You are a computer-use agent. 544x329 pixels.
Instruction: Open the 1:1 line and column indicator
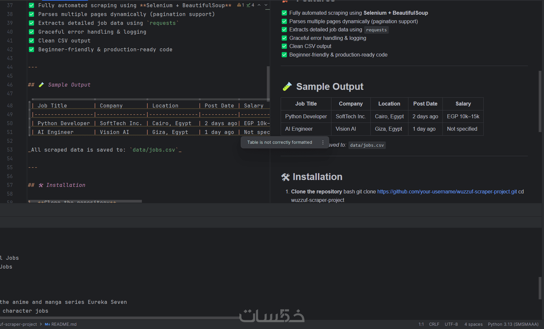tap(421, 324)
